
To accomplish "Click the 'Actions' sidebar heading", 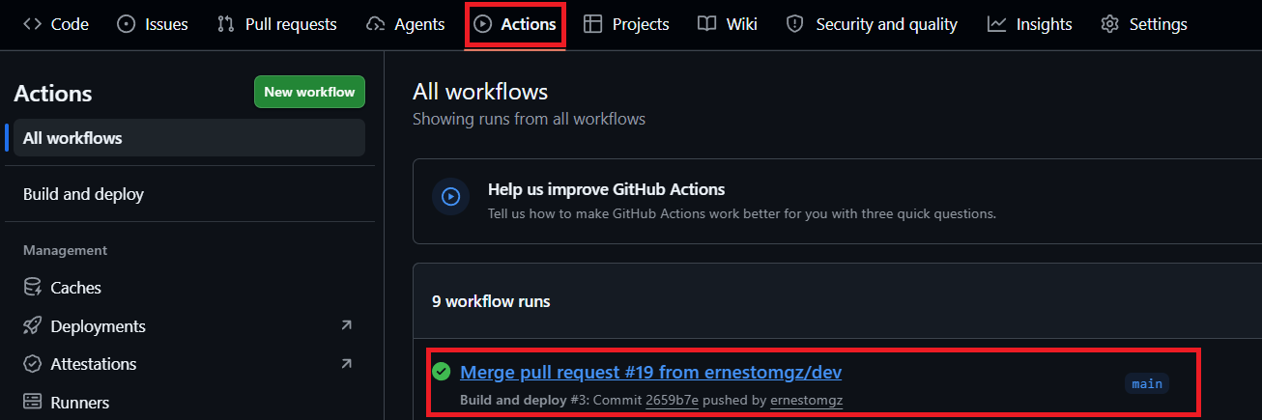I will [53, 94].
